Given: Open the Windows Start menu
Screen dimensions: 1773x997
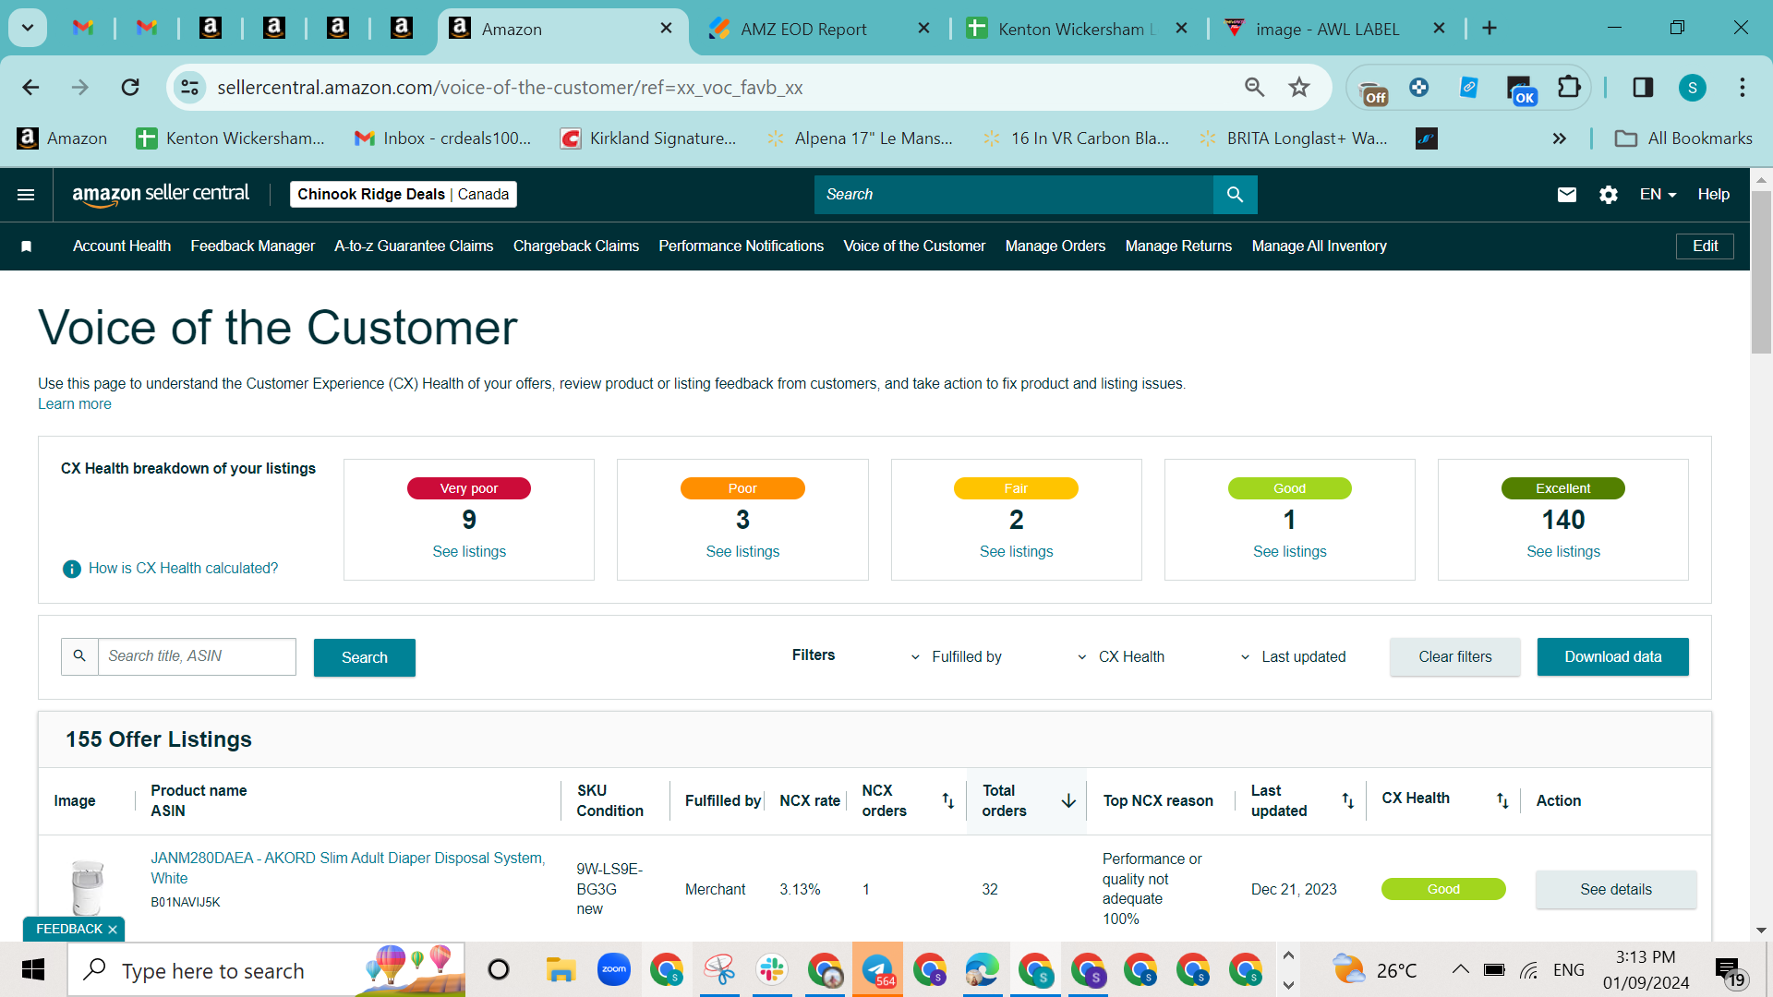Looking at the screenshot, I should (33, 970).
